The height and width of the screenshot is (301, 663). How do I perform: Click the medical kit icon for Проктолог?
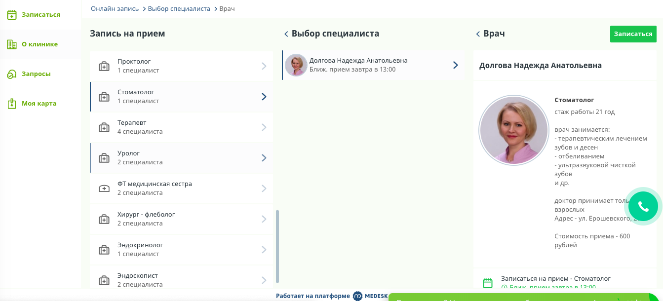point(104,66)
